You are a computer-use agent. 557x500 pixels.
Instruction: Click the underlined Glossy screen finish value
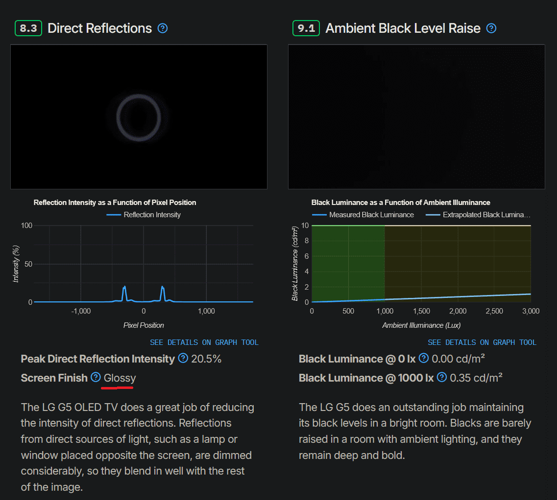pos(120,378)
